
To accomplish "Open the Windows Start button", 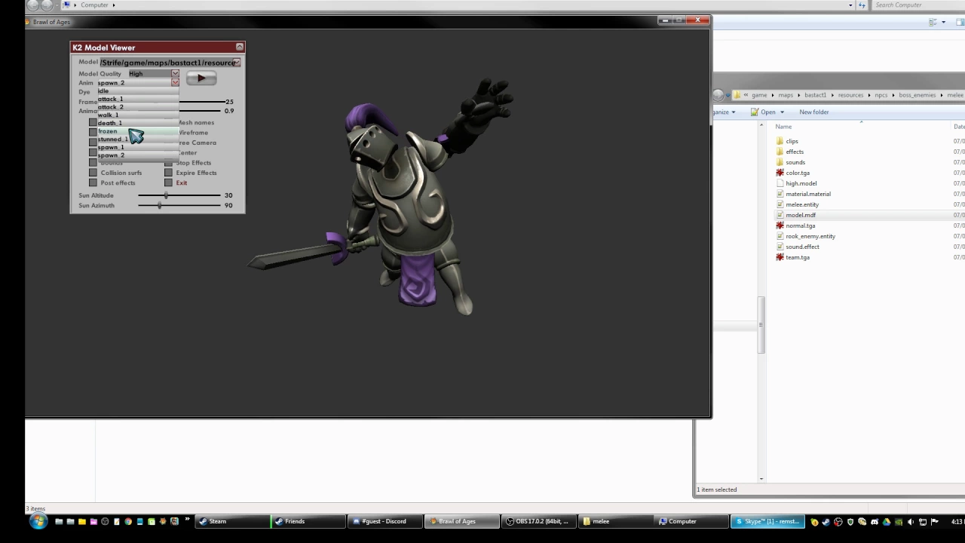I will coord(38,521).
